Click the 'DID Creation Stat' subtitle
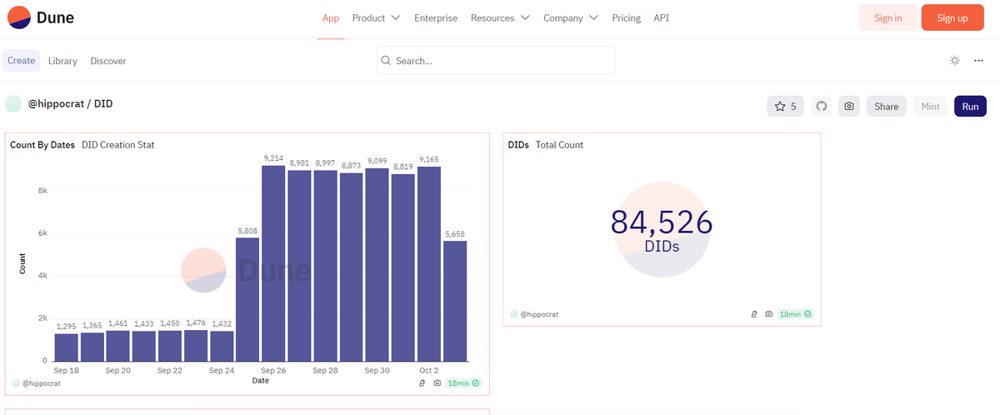Image resolution: width=1000 pixels, height=415 pixels. [x=117, y=145]
